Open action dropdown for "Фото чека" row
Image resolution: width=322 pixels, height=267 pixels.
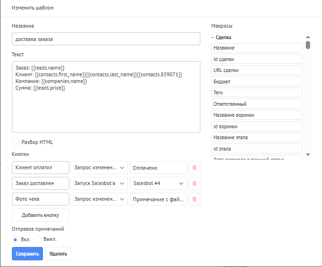click(99, 199)
